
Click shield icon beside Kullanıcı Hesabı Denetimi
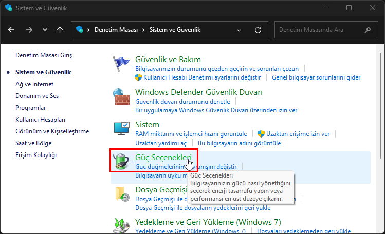tap(138, 77)
